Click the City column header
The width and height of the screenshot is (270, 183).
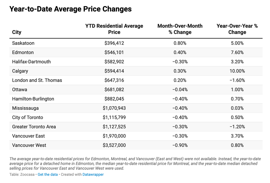(x=17, y=32)
